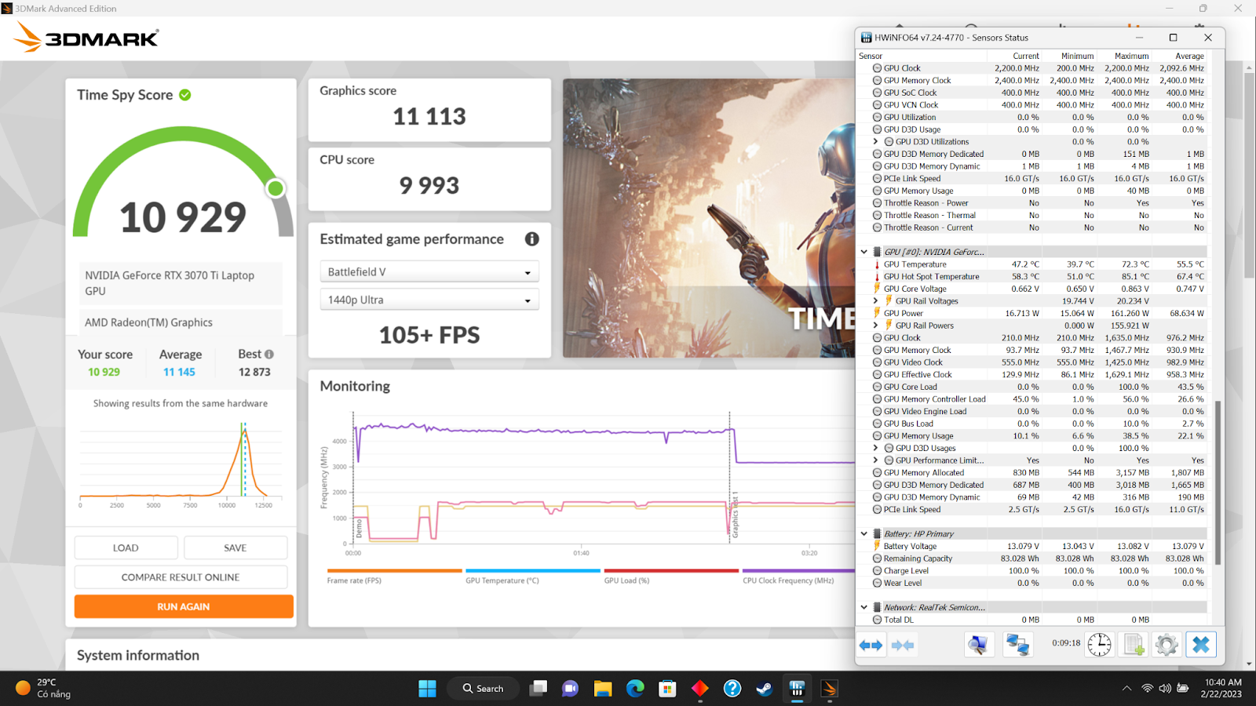Open Wi-Fi network tray icon

[x=1147, y=688]
